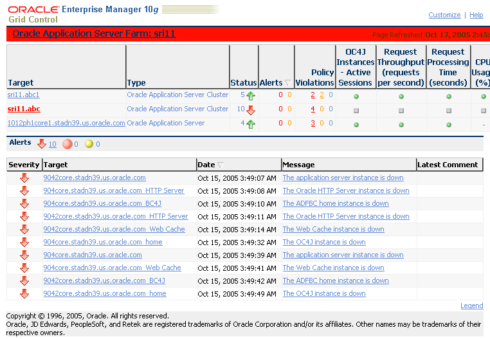The height and width of the screenshot is (339, 490).
Task: Click the up status arrow for 1012ph1core1 server
Action: tap(251, 124)
